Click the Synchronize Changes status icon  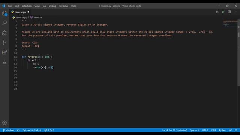click(x=18, y=130)
